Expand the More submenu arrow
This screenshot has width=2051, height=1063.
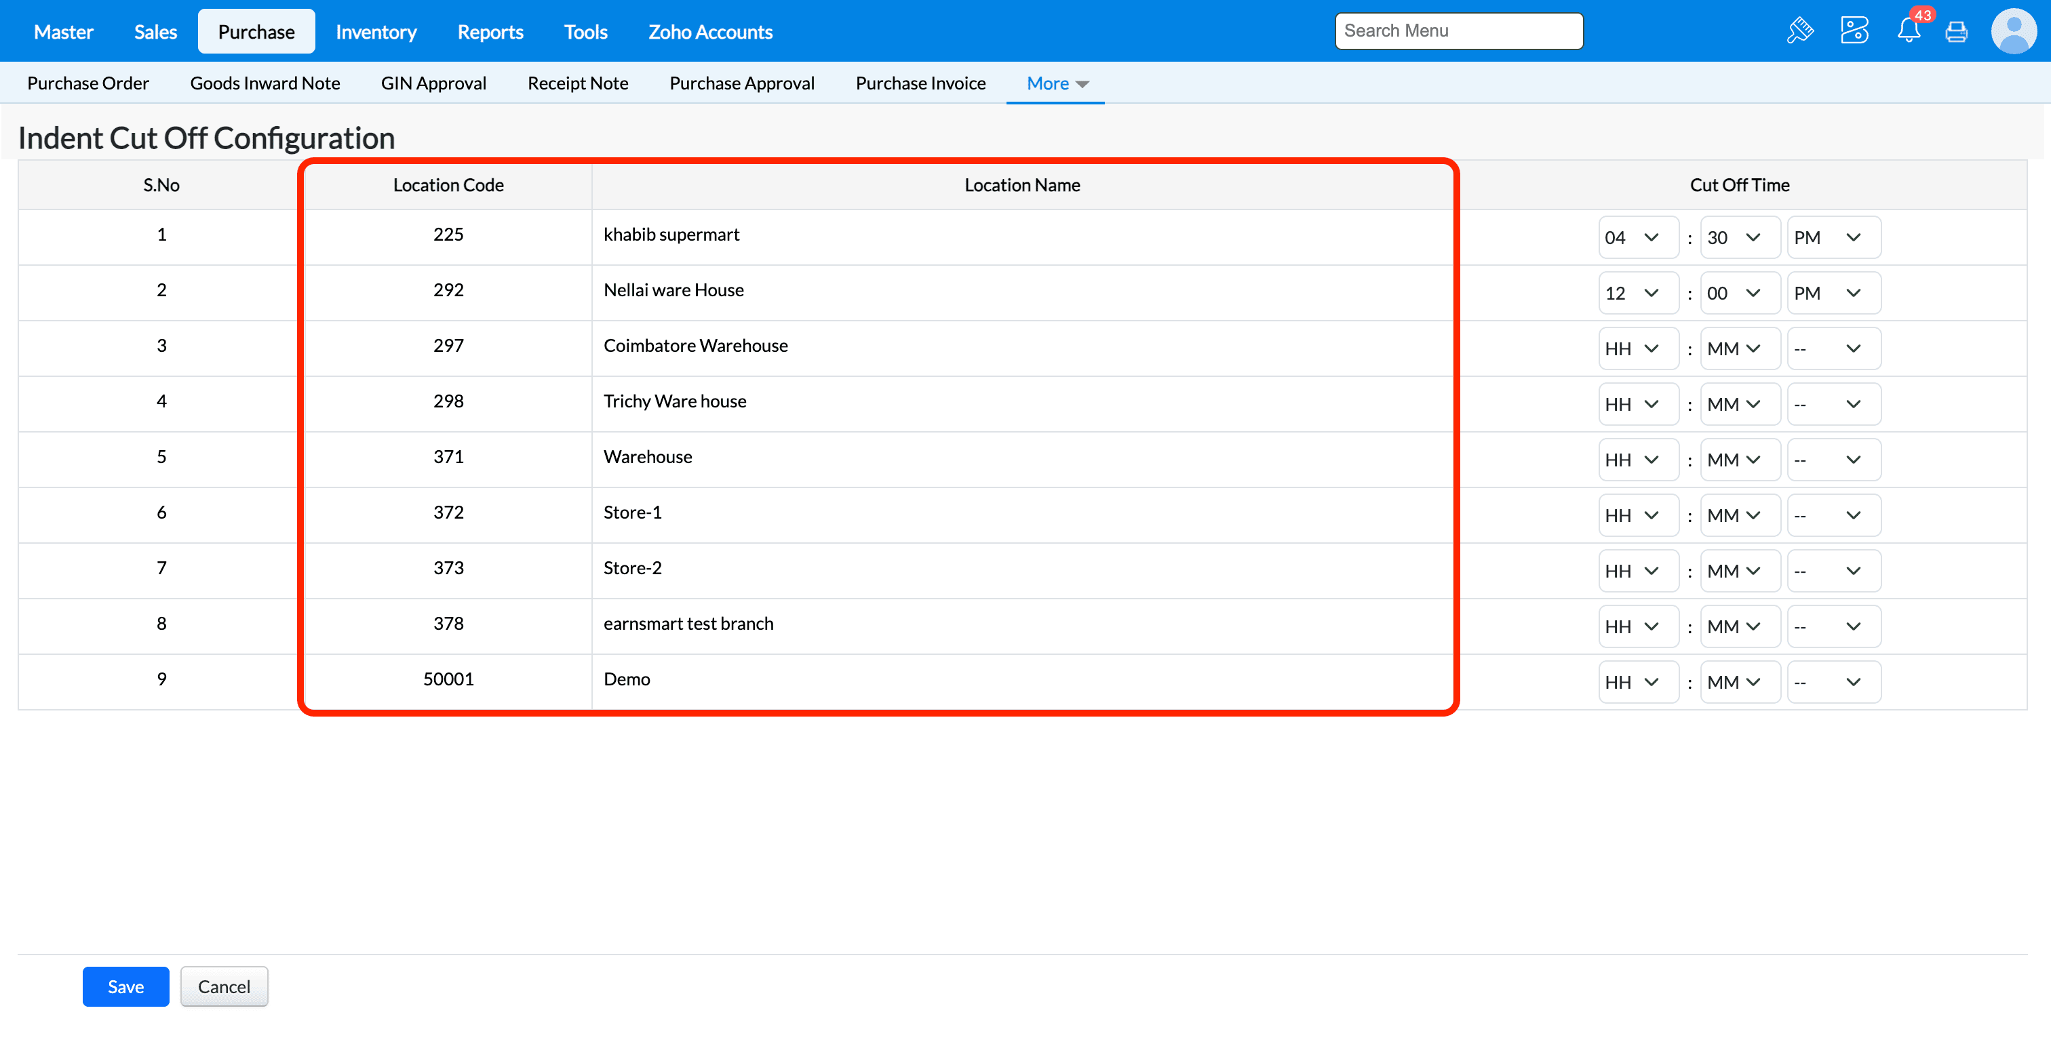click(1082, 84)
